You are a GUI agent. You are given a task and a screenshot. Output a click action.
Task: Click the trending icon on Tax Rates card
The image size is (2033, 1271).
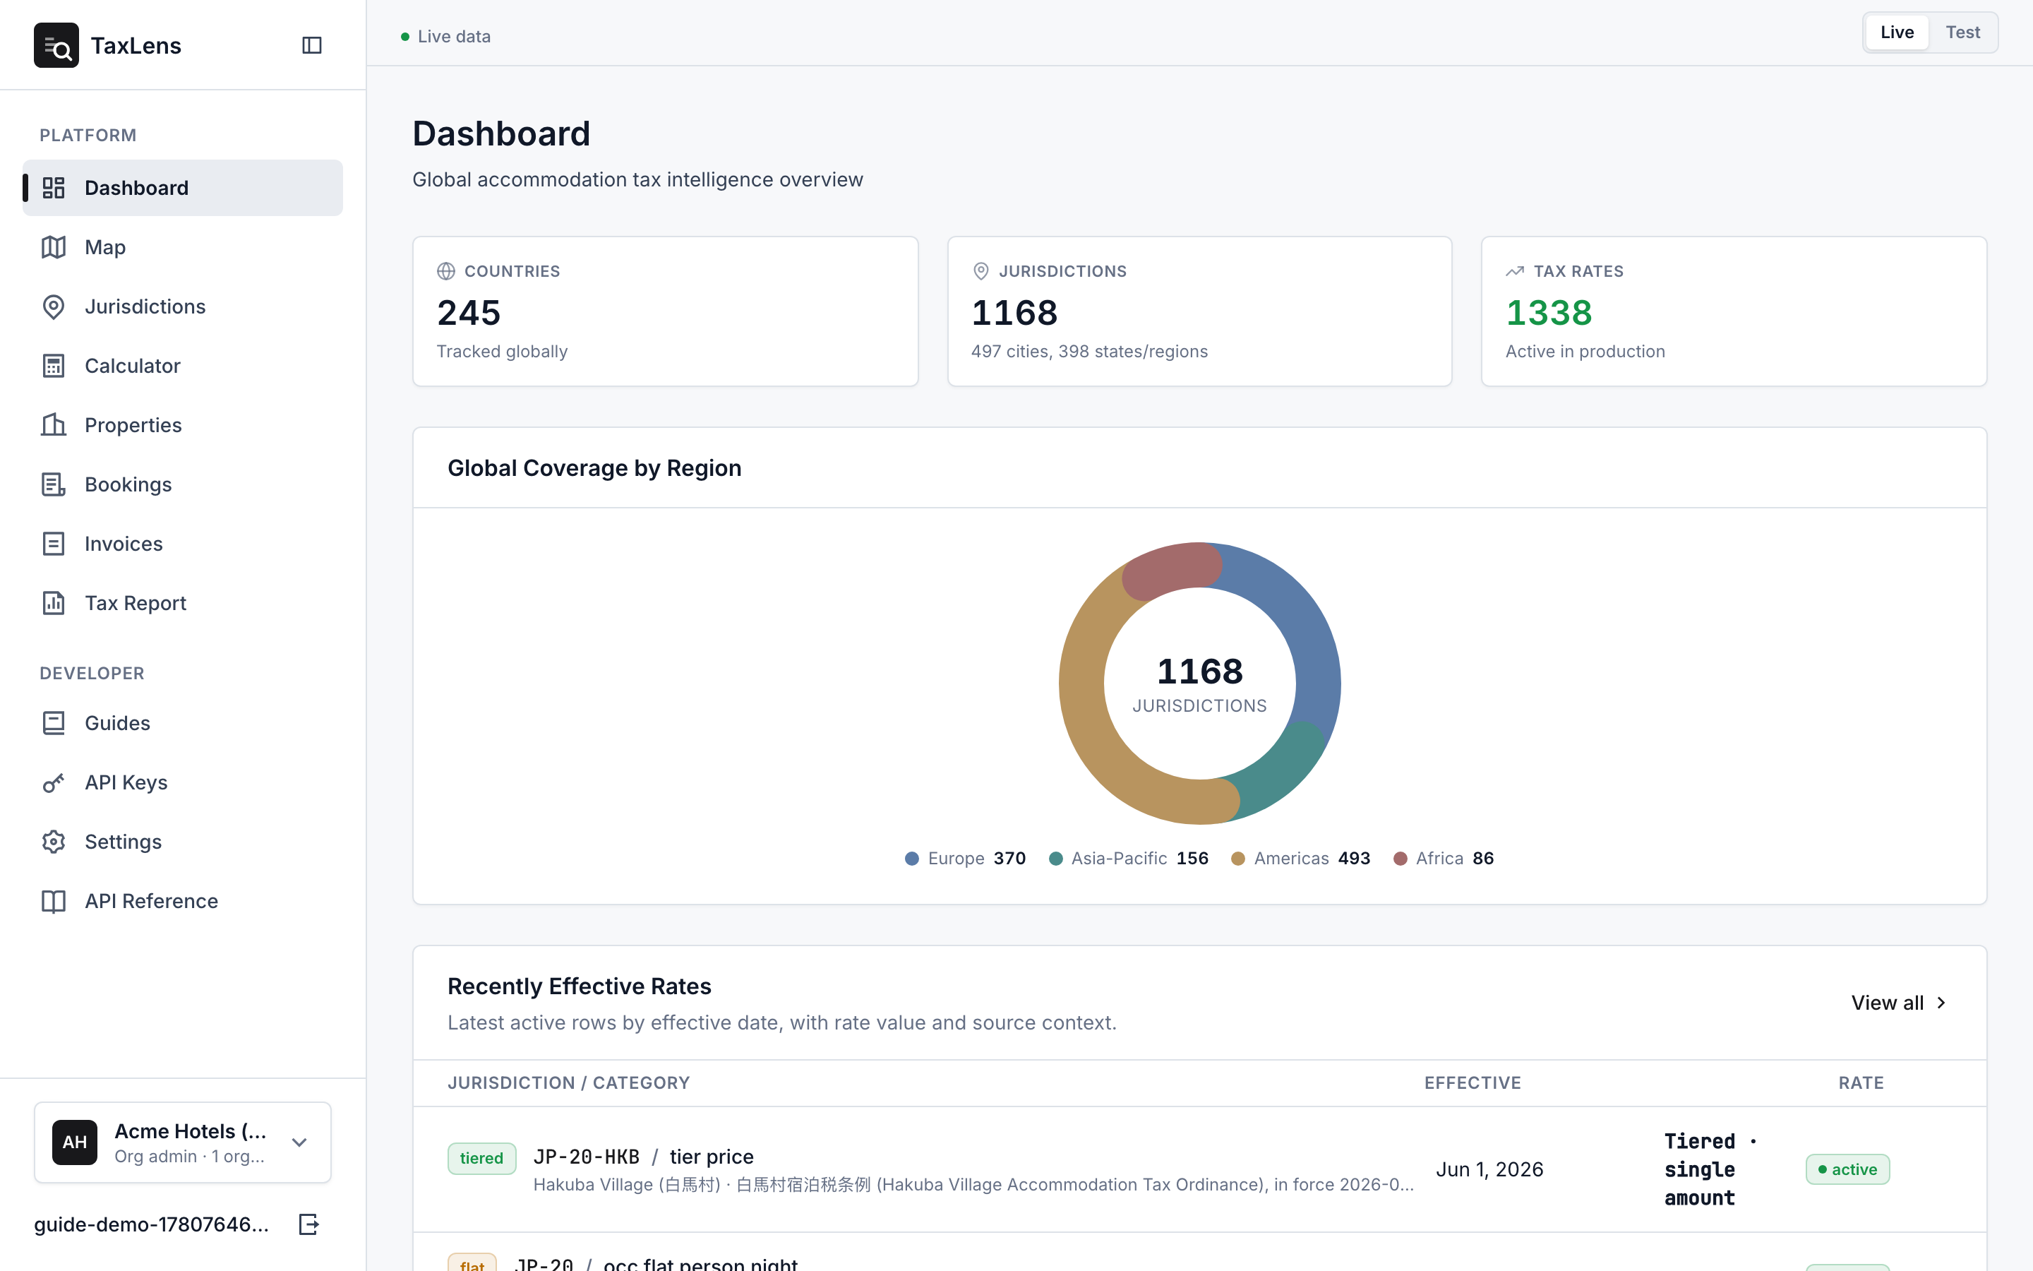[x=1515, y=272]
